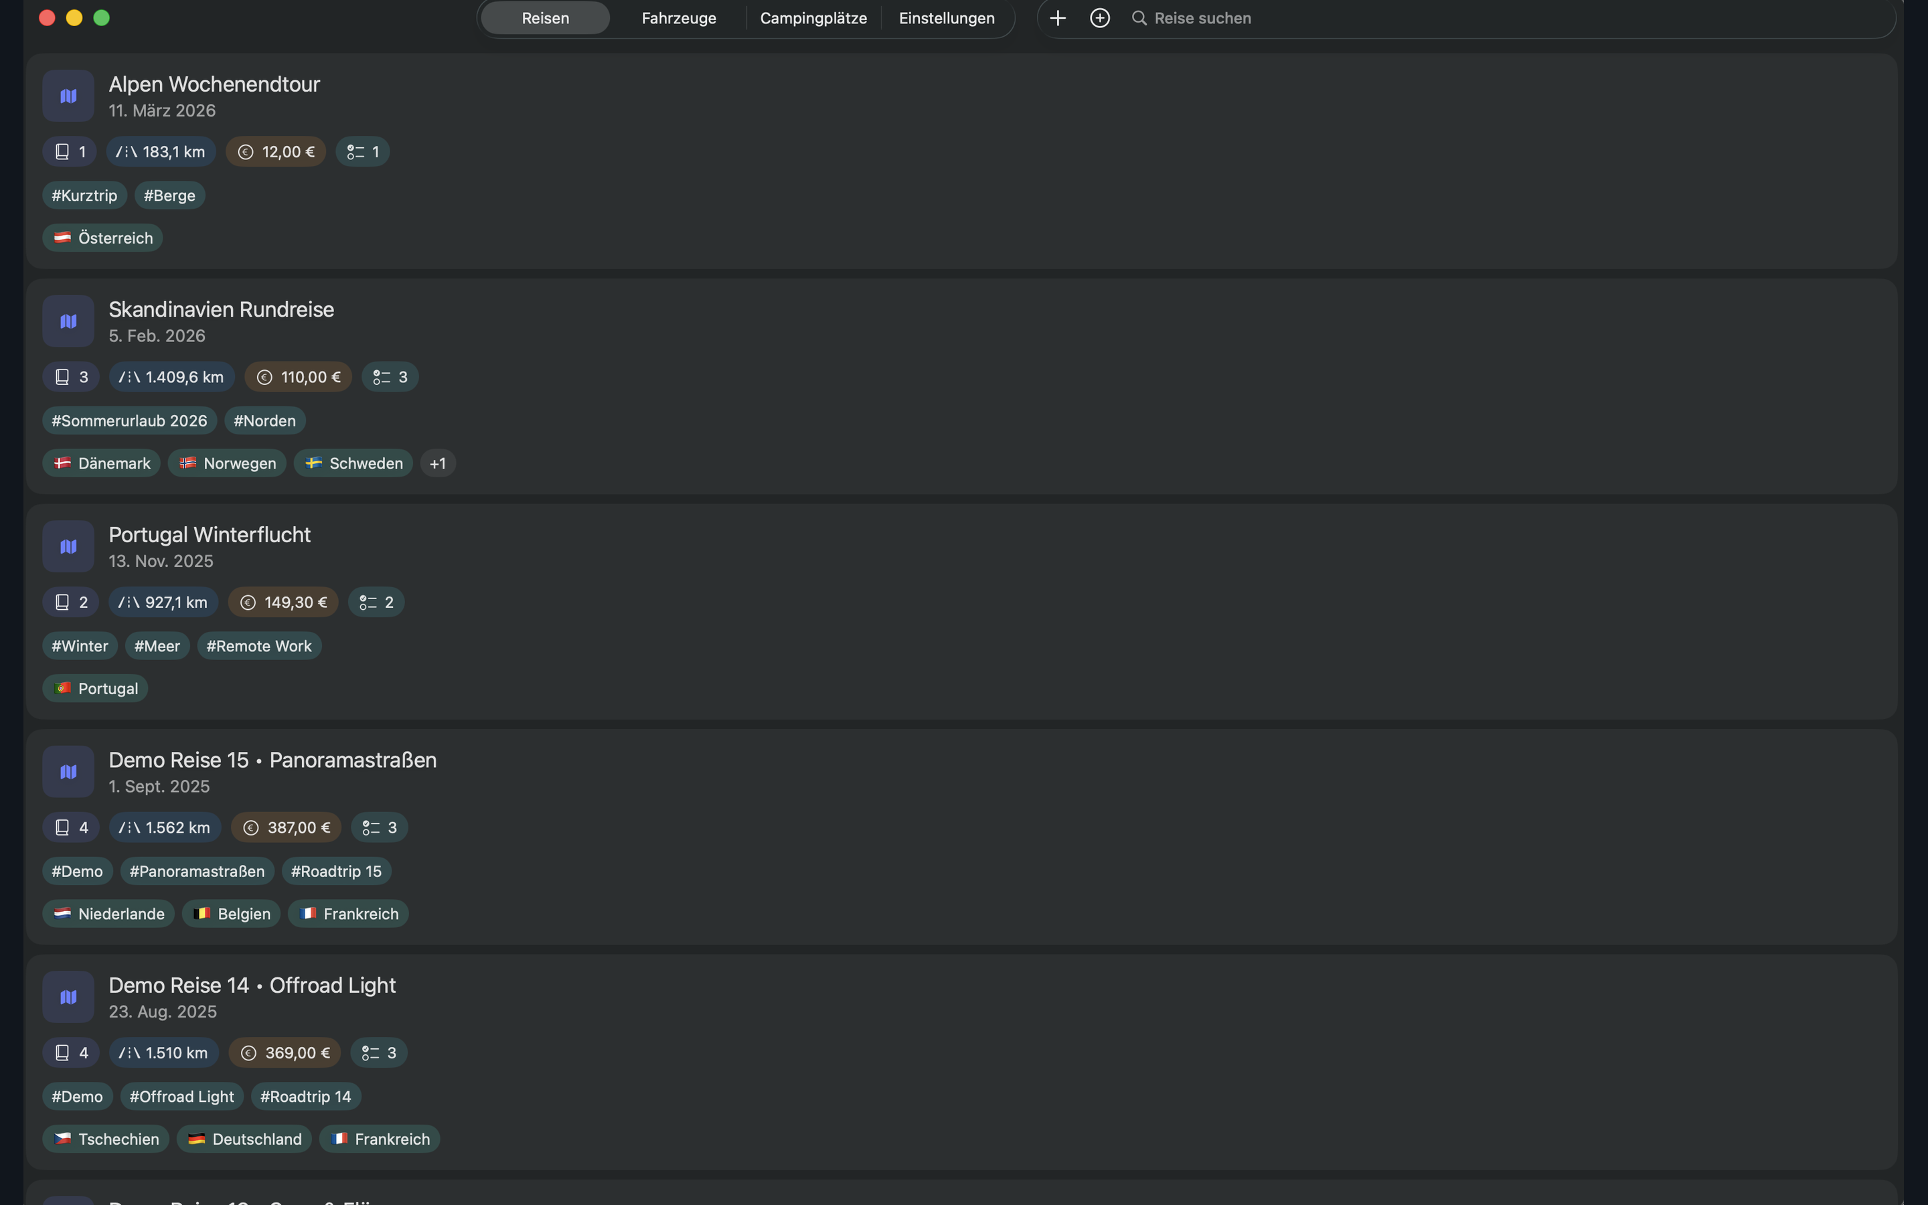Open the Campingplätze tab
1928x1205 pixels.
[x=813, y=18]
